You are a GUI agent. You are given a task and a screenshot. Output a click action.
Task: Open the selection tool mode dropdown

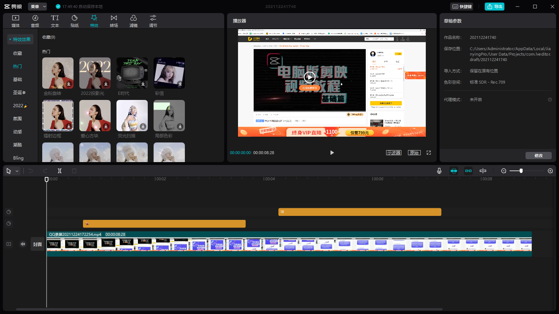click(x=17, y=171)
